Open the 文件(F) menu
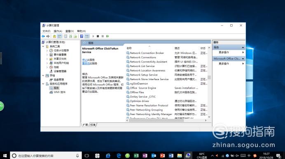The image size is (285, 159). [x=47, y=31]
